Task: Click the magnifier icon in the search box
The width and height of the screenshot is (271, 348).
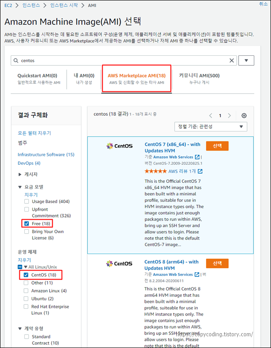Action: 16,61
